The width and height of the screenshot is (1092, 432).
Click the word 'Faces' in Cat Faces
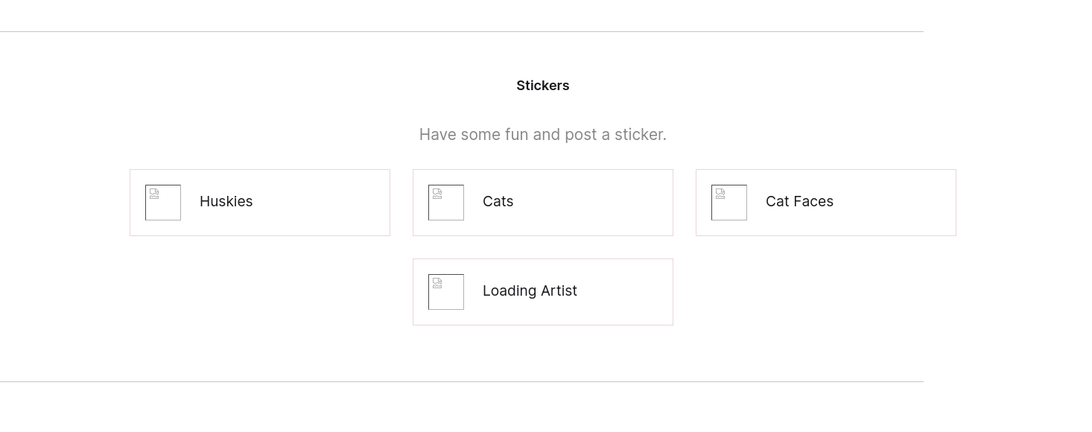[813, 202]
